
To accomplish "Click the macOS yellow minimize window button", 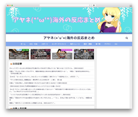I will tap(10, 5).
